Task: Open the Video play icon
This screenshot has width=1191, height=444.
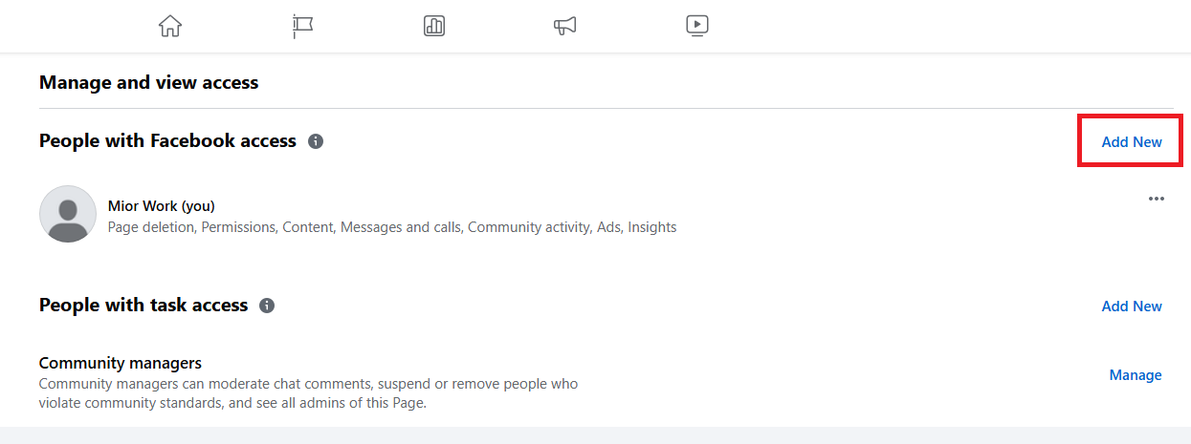Action: click(x=697, y=26)
